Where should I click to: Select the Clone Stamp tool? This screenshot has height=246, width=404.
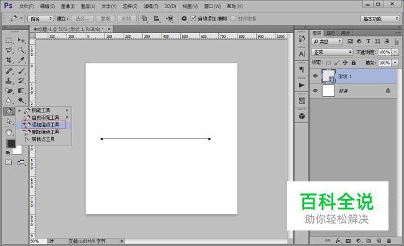9,81
